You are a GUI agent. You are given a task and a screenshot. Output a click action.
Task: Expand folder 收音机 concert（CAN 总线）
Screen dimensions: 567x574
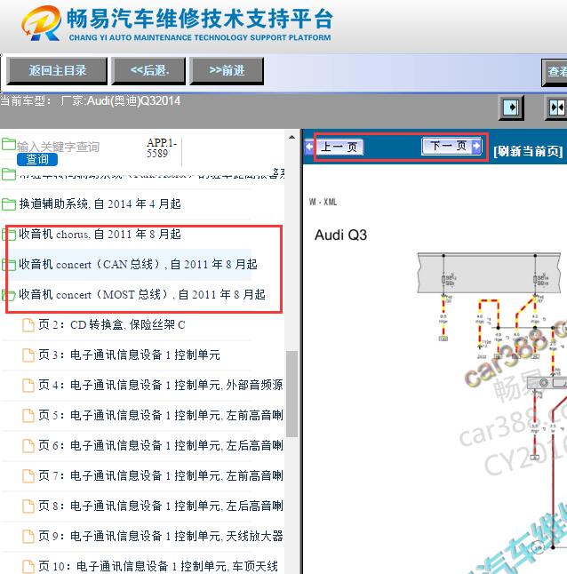[138, 264]
